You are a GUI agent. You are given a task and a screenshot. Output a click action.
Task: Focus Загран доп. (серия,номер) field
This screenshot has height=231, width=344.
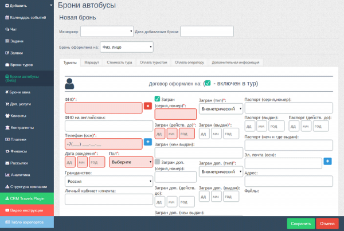pyautogui.click(x=175, y=177)
